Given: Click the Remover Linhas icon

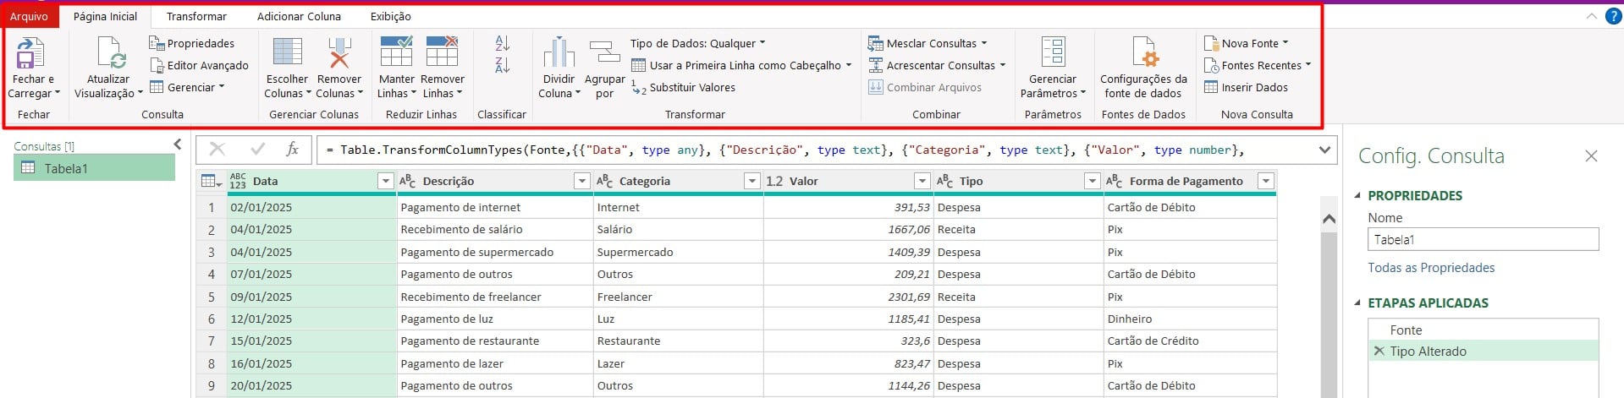Looking at the screenshot, I should click(x=442, y=52).
